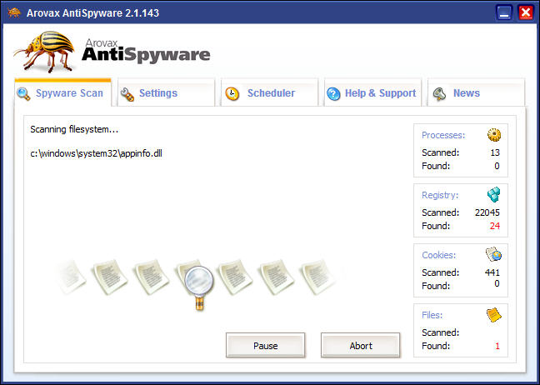Click the beetle logo image
The height and width of the screenshot is (385, 540).
[45, 51]
